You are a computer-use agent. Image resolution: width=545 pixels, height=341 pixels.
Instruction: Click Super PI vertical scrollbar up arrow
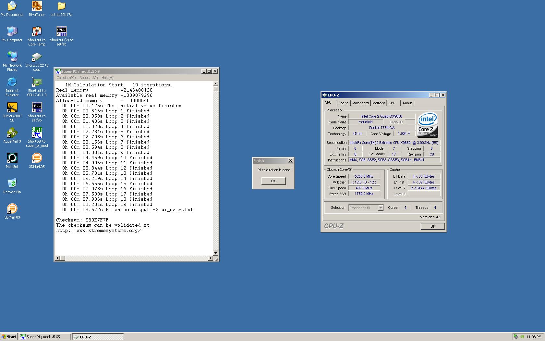(216, 83)
